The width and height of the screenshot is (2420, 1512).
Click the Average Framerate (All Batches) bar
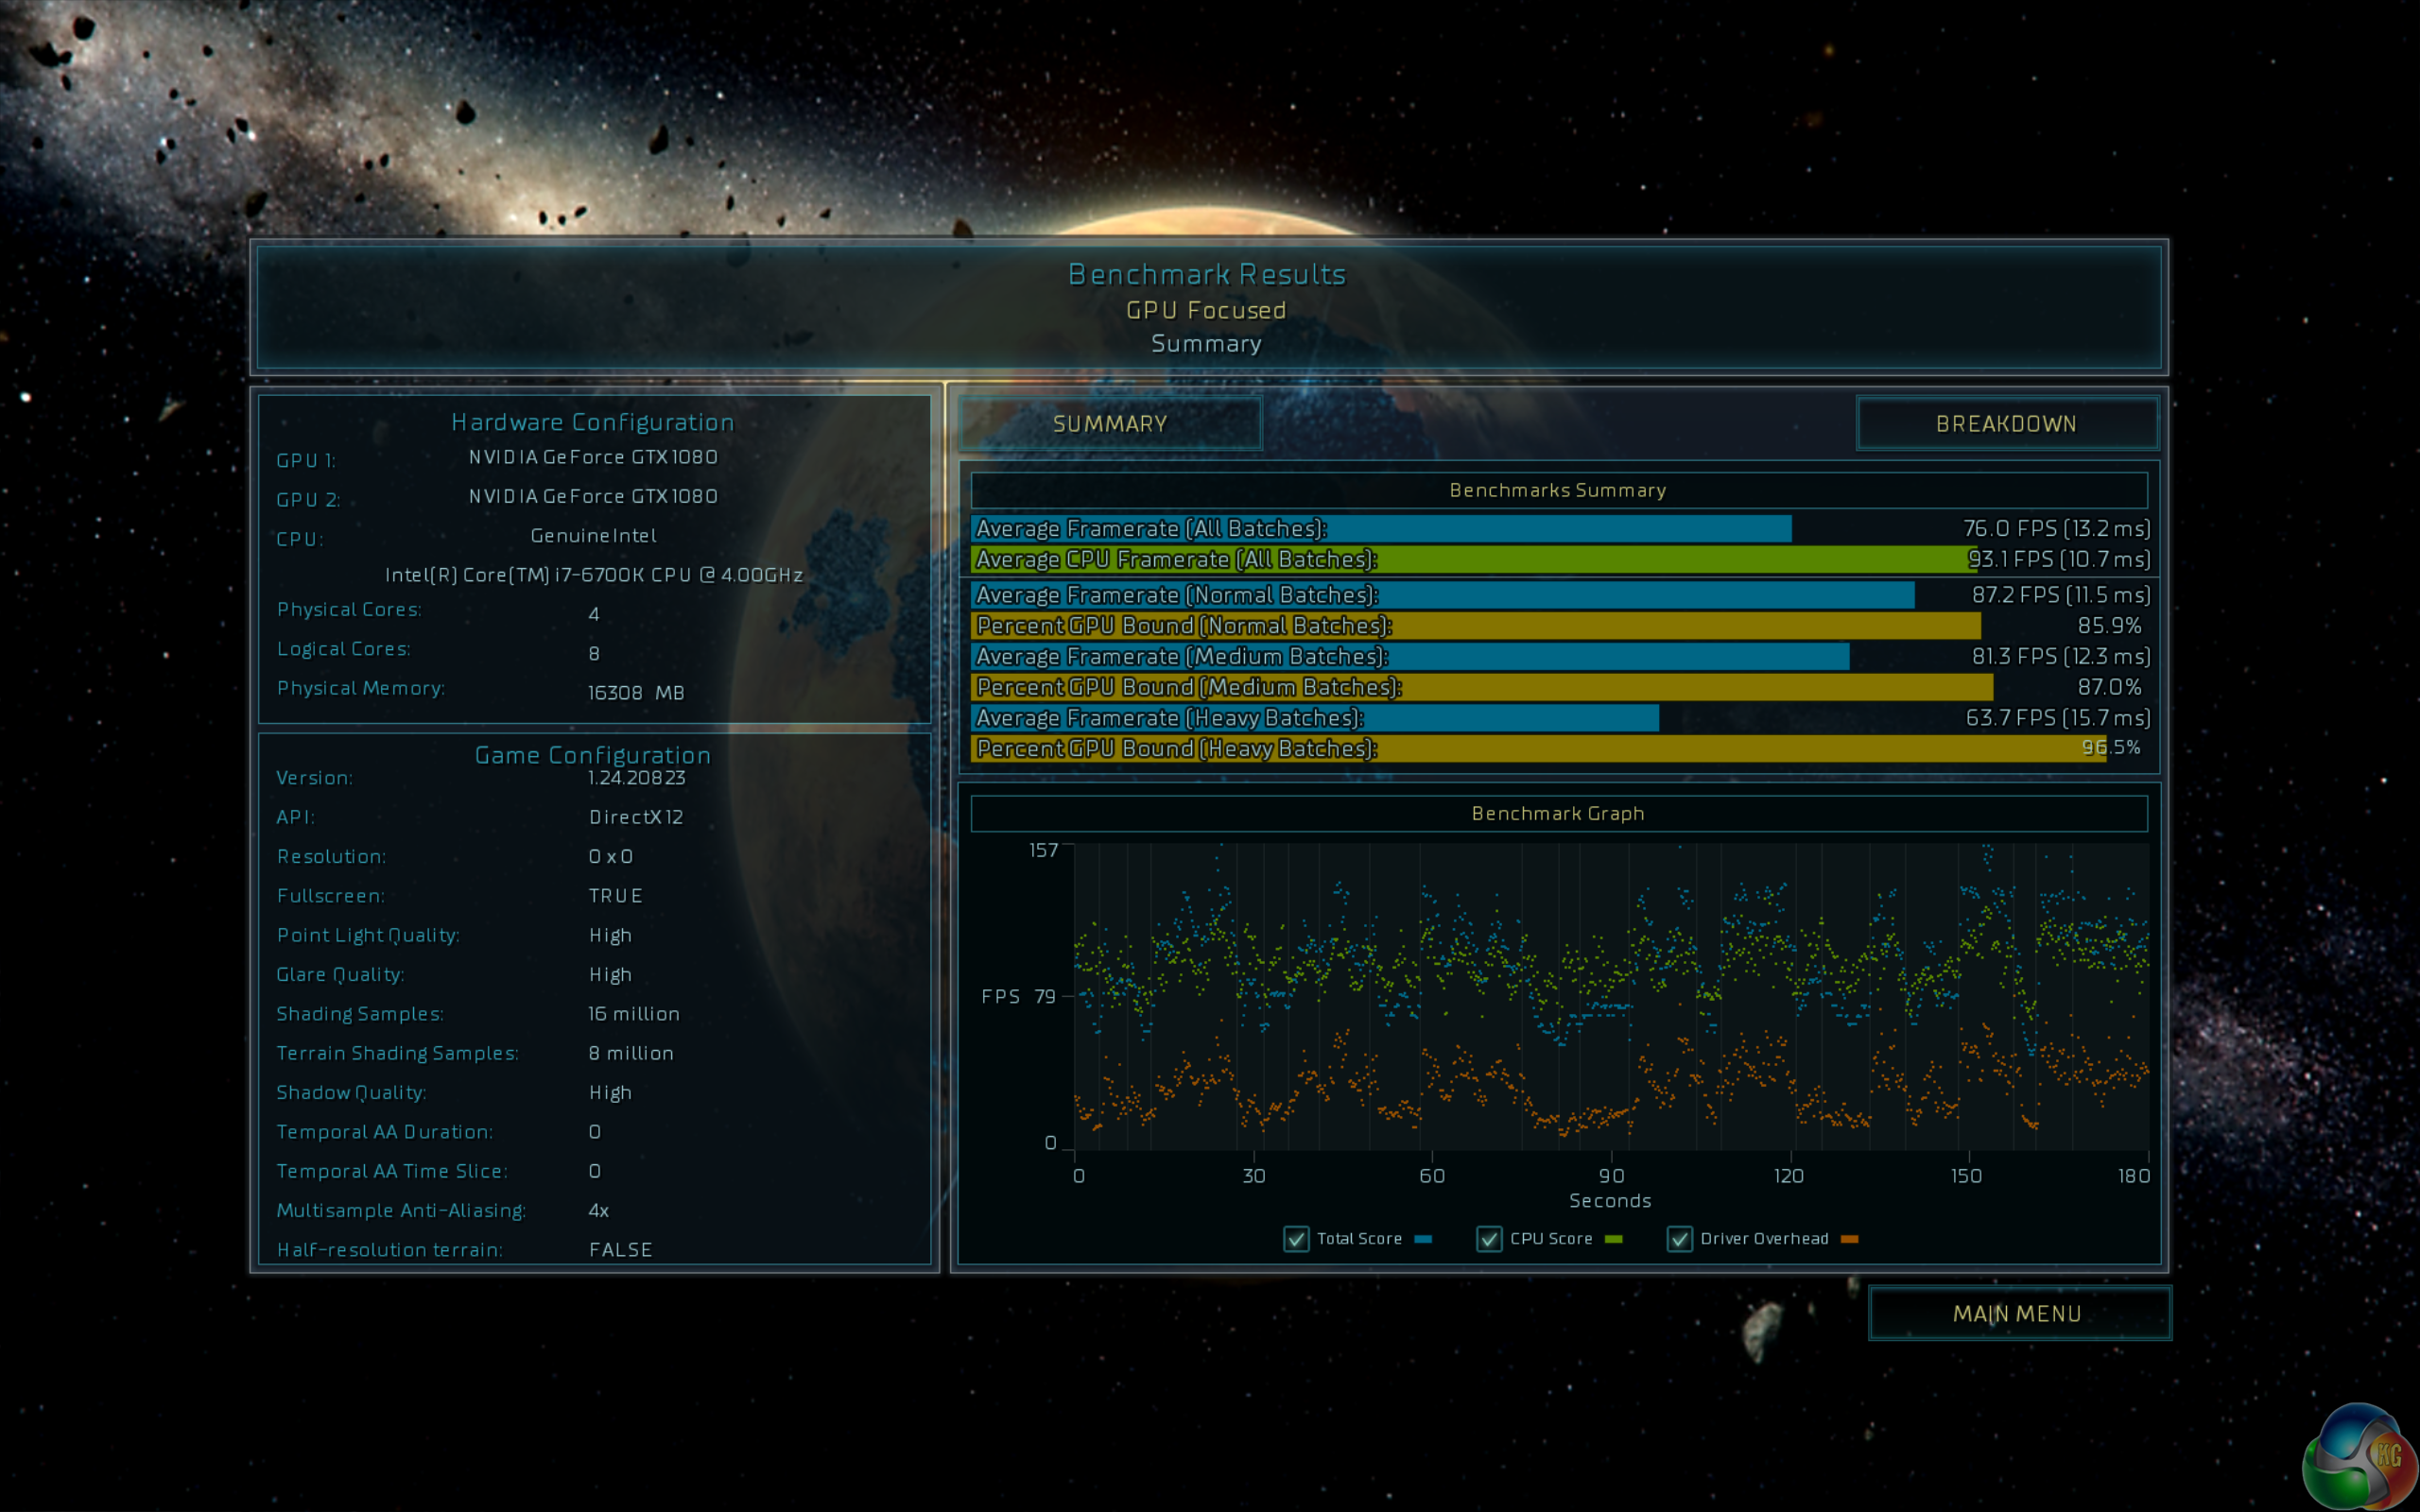(x=1380, y=529)
